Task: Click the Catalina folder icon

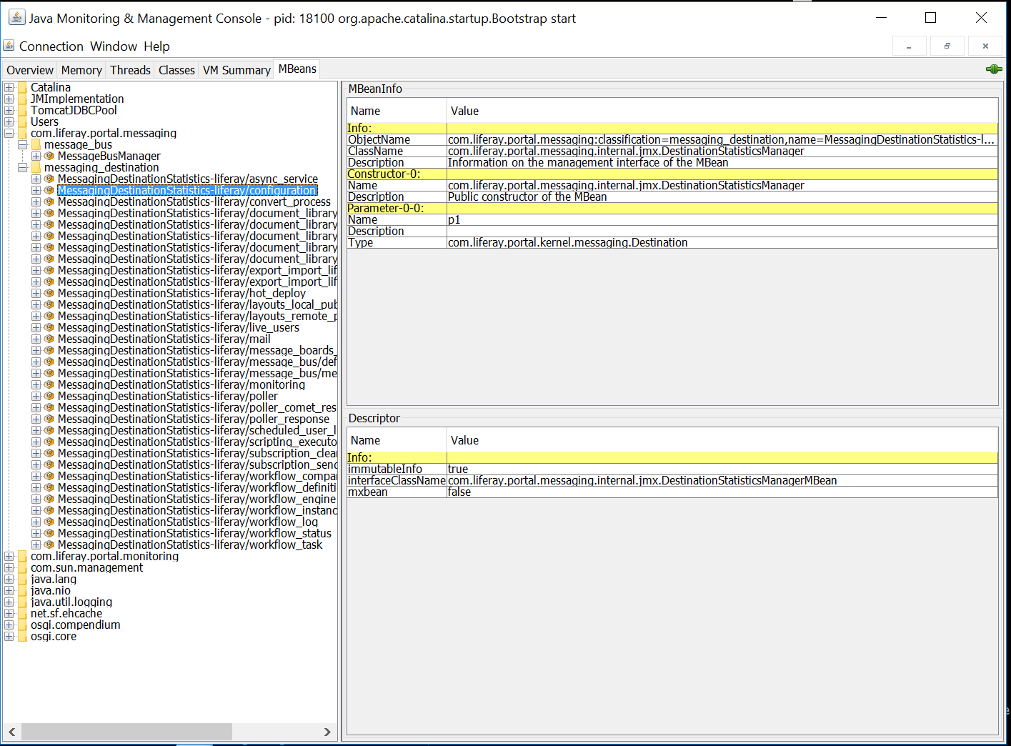Action: pos(23,87)
